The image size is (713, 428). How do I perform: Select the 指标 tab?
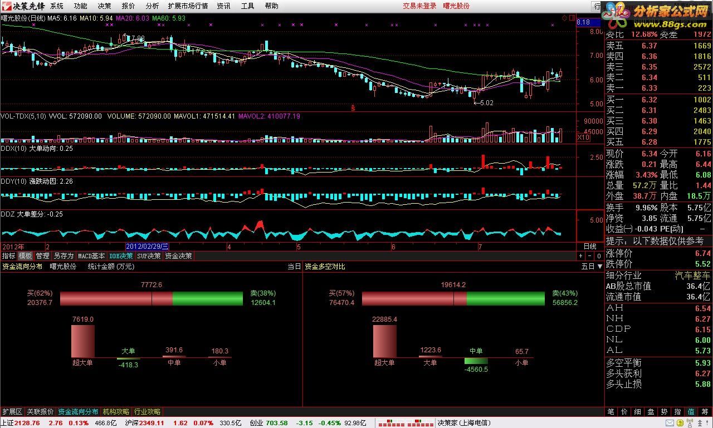click(x=8, y=256)
